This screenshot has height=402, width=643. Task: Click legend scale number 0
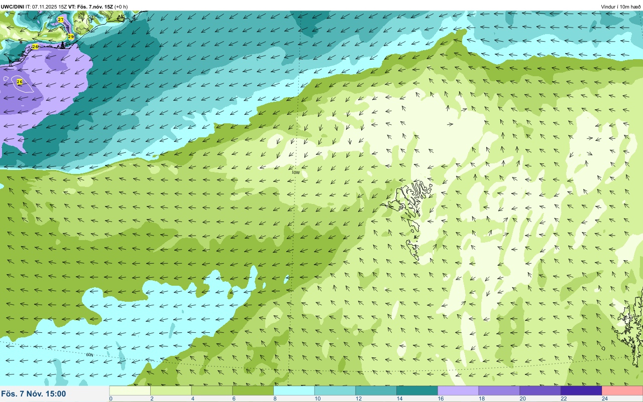click(111, 398)
